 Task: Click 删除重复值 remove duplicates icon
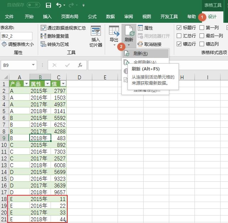tap(43, 36)
